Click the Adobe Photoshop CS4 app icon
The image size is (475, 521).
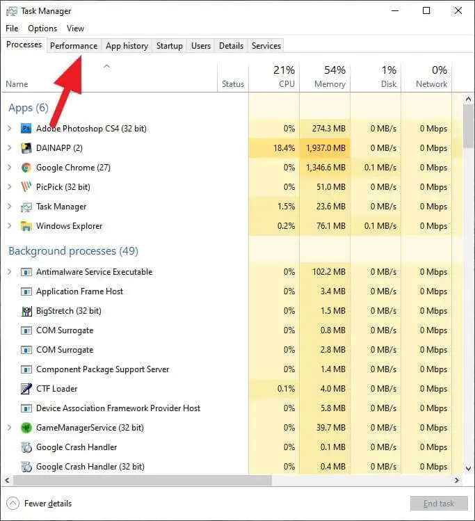[26, 128]
